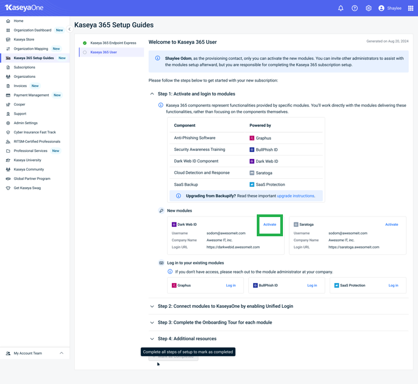Open the app launcher grid icon

[x=411, y=8]
